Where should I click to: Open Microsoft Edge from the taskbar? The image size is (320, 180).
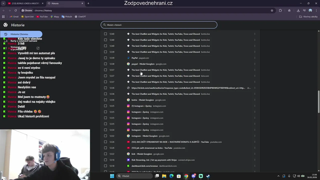click(171, 176)
